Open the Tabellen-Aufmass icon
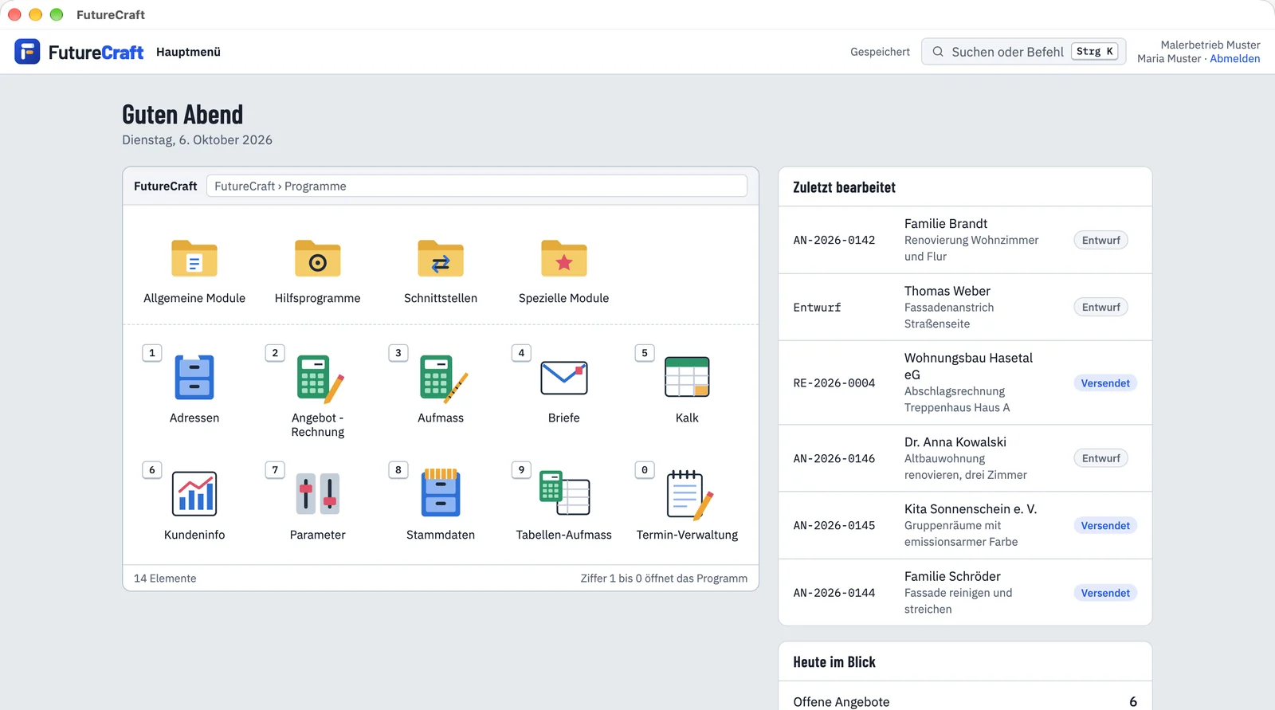 click(x=564, y=493)
